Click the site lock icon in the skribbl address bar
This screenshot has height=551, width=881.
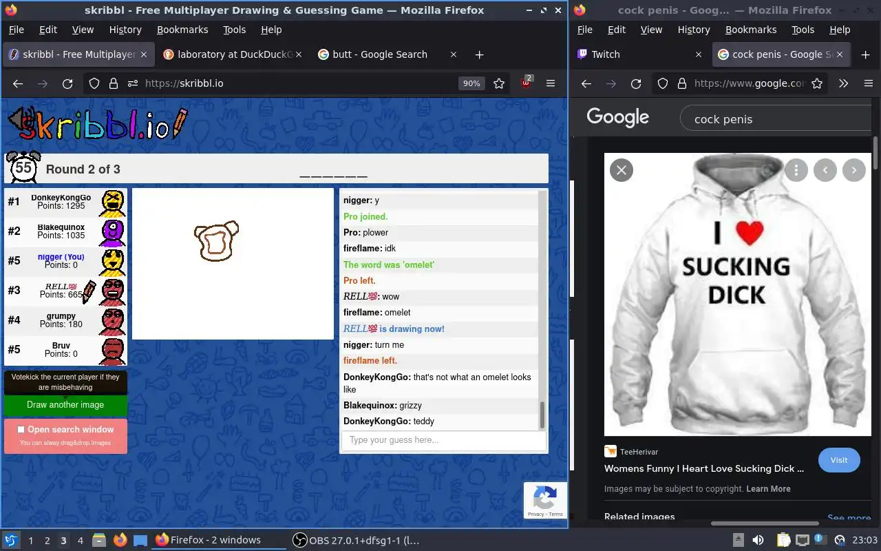pyautogui.click(x=114, y=83)
